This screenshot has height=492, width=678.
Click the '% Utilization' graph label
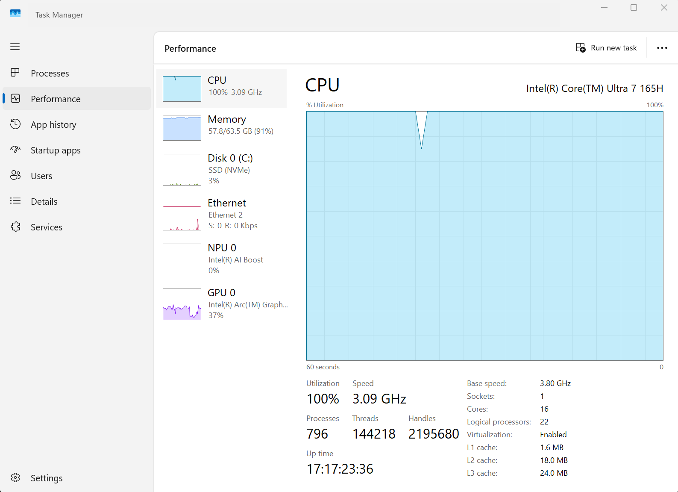[325, 105]
